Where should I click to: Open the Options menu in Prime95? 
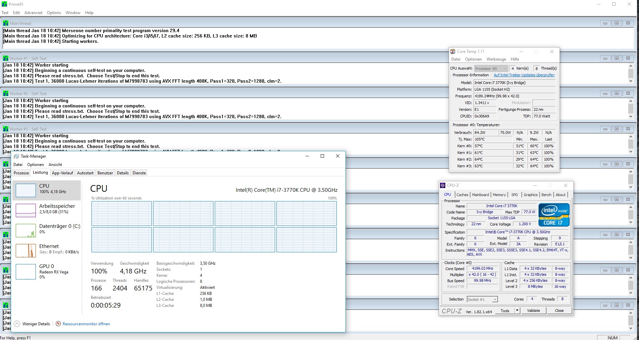click(54, 13)
